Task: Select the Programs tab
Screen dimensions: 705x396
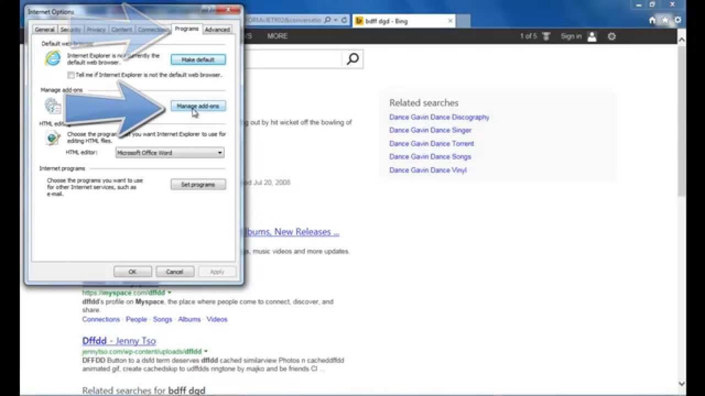Action: pyautogui.click(x=187, y=29)
